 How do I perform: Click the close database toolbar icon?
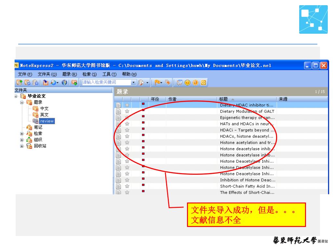pos(35,82)
